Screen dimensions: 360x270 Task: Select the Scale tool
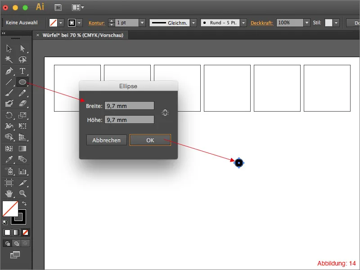tap(22, 115)
